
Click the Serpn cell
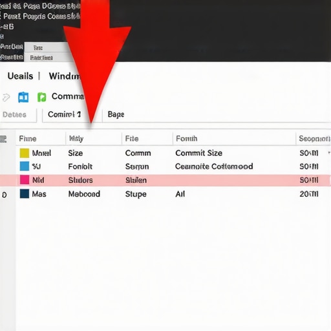coord(137,167)
